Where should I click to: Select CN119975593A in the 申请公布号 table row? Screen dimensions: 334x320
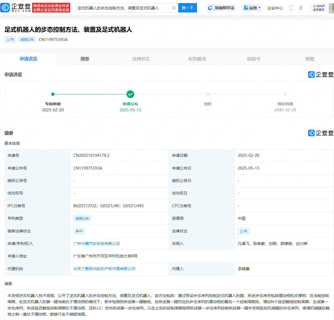pos(88,168)
